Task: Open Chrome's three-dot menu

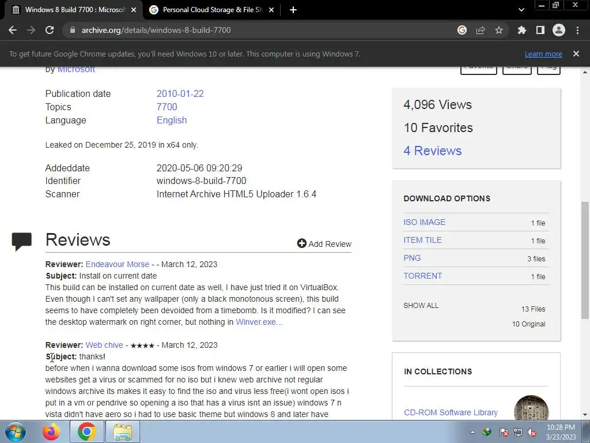Action: coord(577,30)
